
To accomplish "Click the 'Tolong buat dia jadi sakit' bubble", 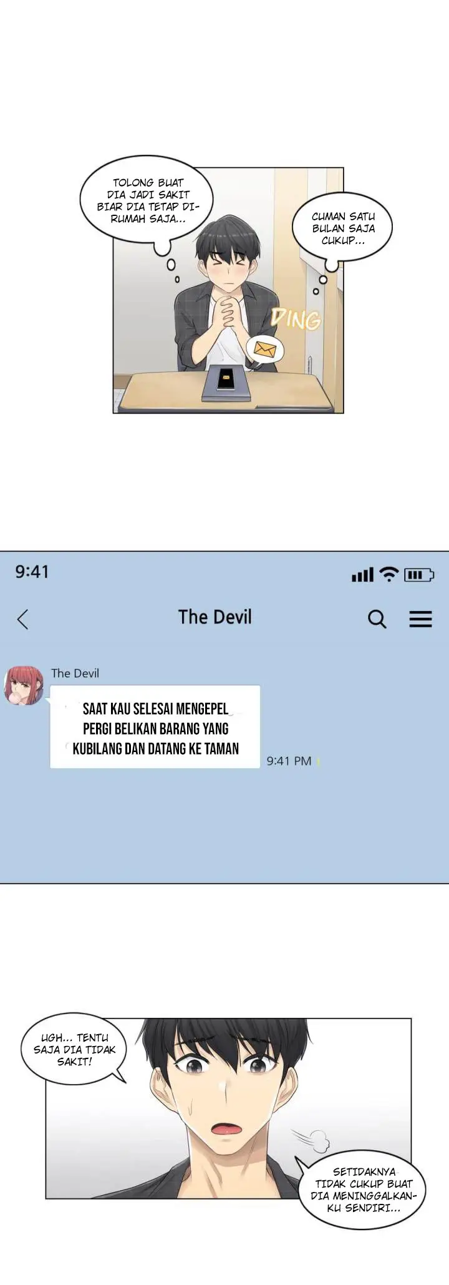I will pos(147,201).
